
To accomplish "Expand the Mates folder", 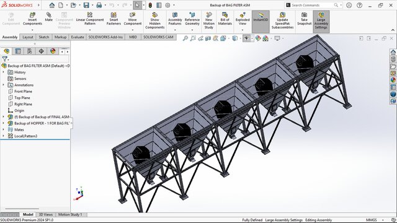I will point(3,129).
